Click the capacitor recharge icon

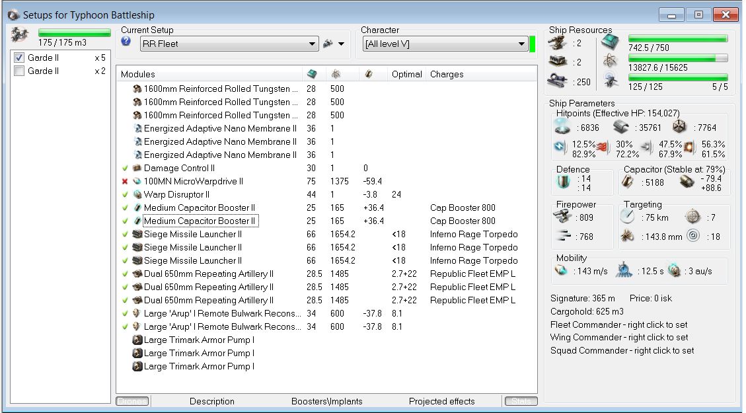click(687, 181)
